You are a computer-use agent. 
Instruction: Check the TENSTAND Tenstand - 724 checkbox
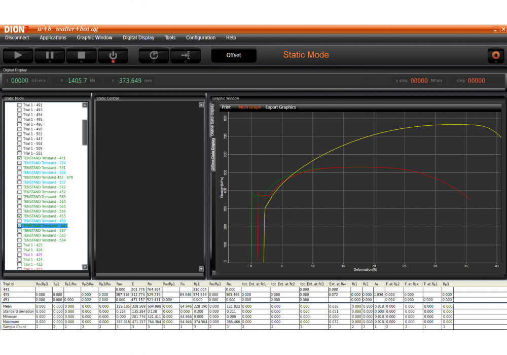pyautogui.click(x=19, y=163)
